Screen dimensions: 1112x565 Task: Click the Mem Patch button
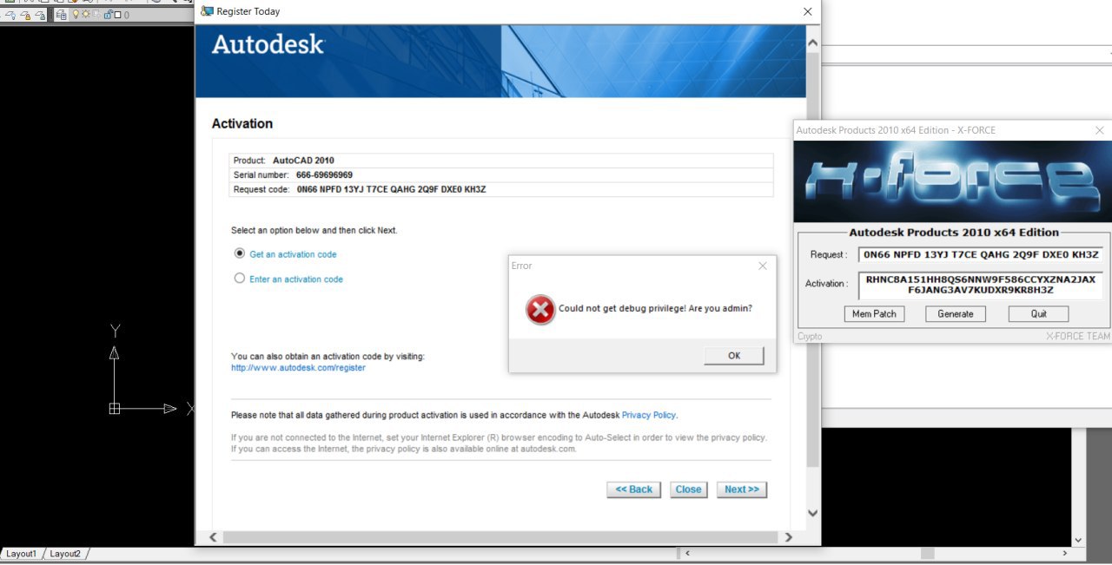(874, 314)
